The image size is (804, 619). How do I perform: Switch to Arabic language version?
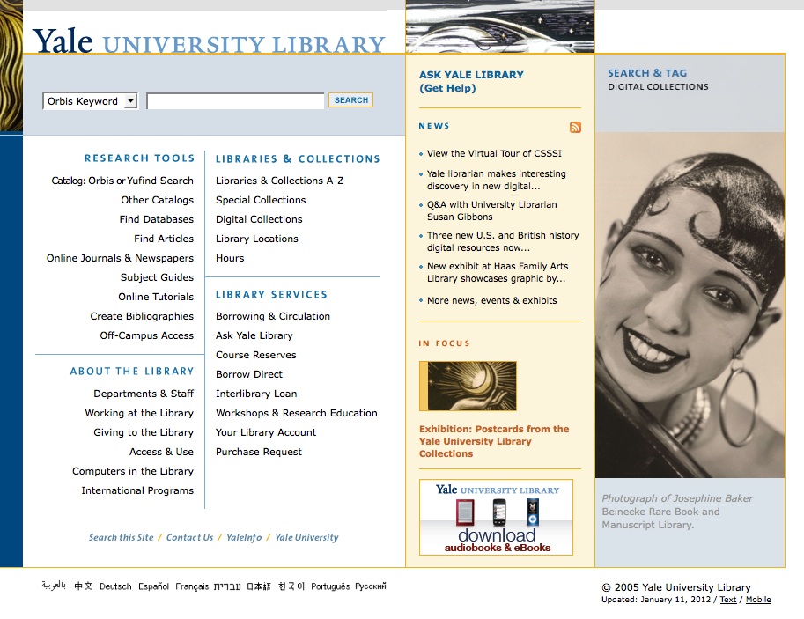click(54, 586)
